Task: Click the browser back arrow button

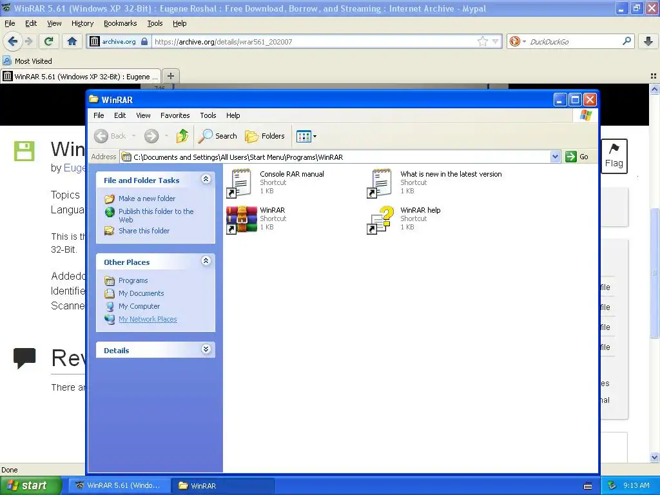Action: point(12,41)
